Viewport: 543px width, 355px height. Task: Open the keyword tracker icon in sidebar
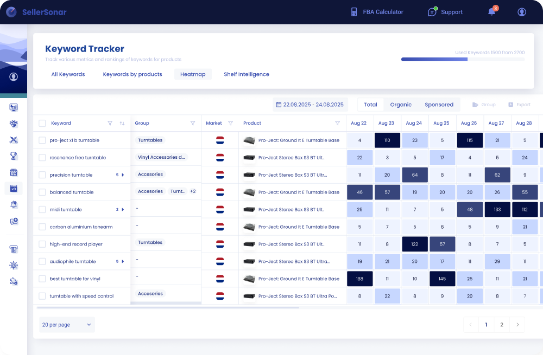pyautogui.click(x=14, y=189)
